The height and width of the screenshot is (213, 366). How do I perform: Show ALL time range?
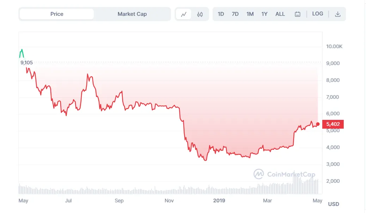tap(280, 14)
